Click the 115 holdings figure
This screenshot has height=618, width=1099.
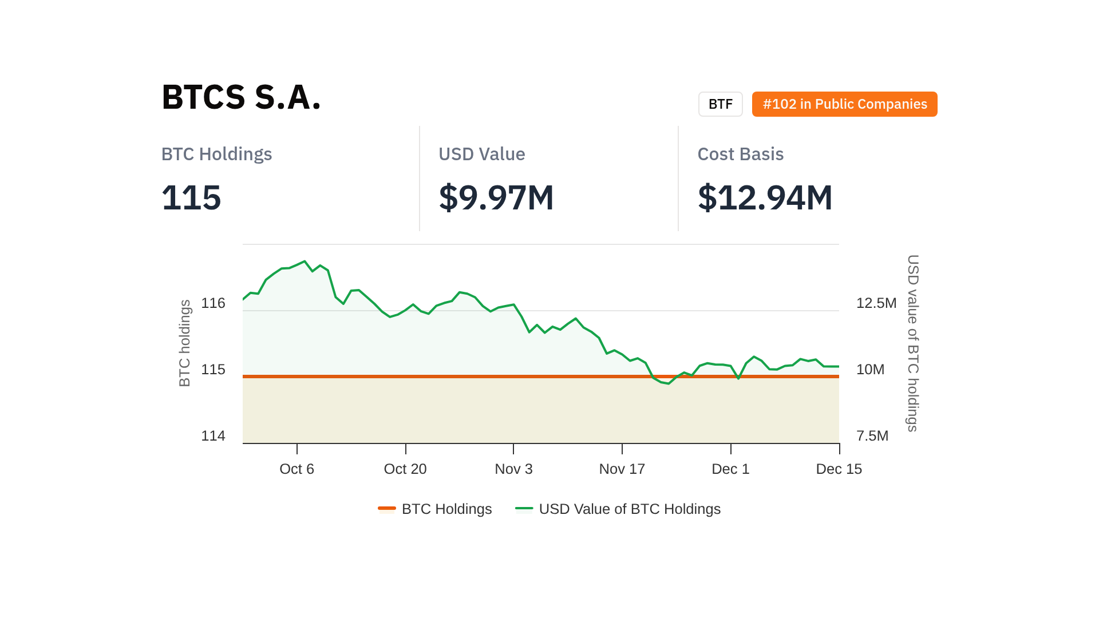point(191,197)
